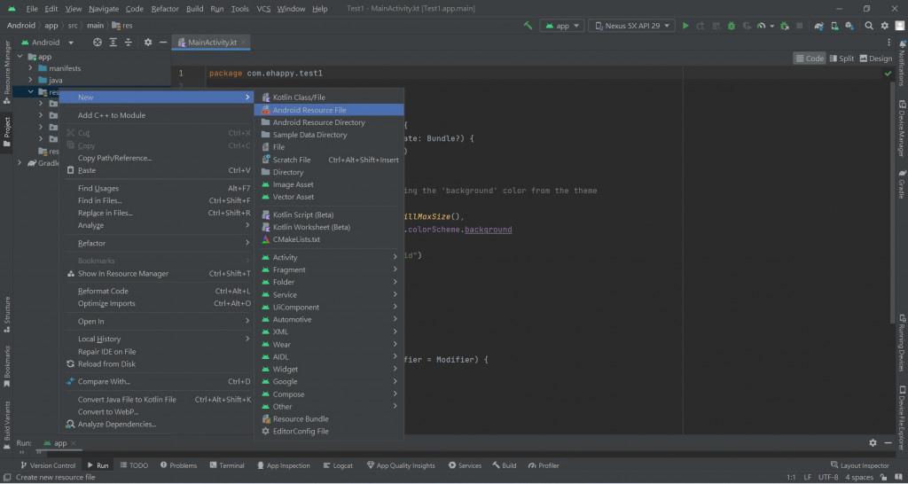Open the Profiler tool window
Viewport: 908px width, 484px height.
544,465
